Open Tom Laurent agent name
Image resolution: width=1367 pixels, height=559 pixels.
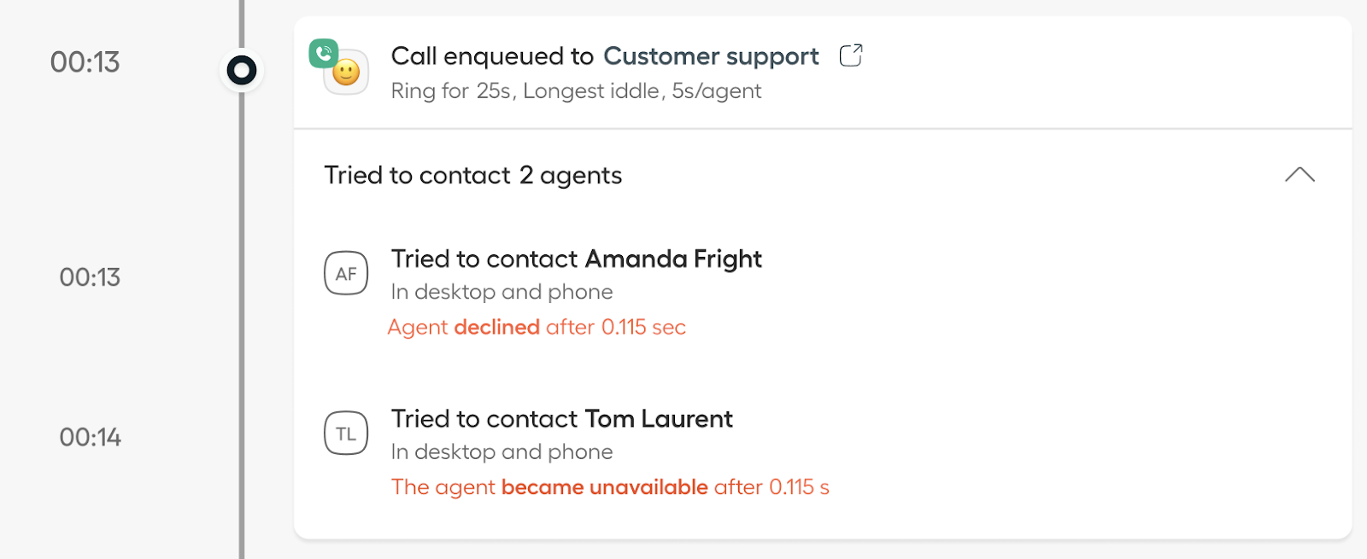tap(659, 419)
